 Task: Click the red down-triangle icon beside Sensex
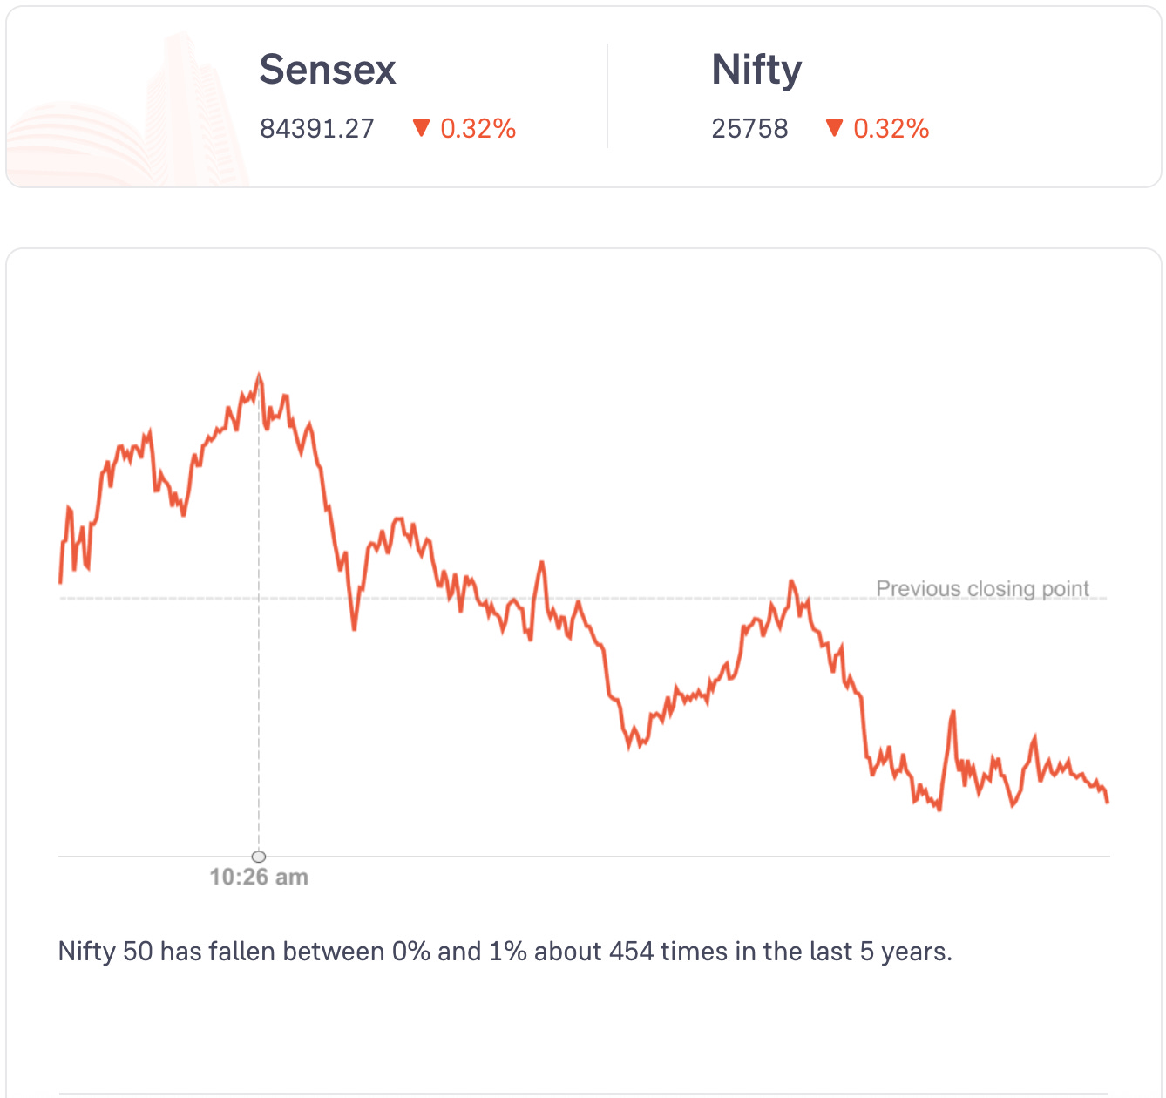click(x=422, y=129)
